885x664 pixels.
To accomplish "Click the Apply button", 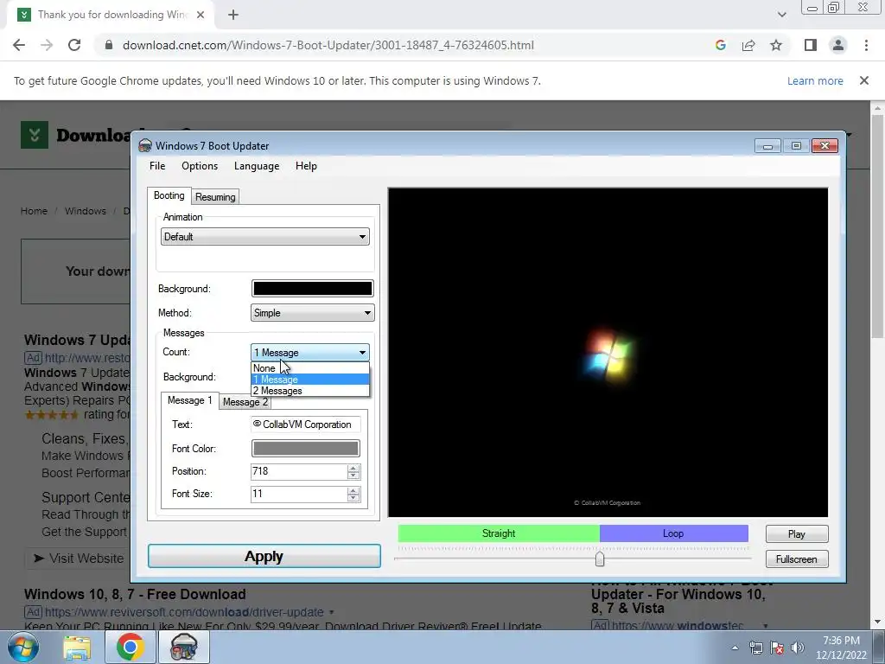I will pos(264,556).
